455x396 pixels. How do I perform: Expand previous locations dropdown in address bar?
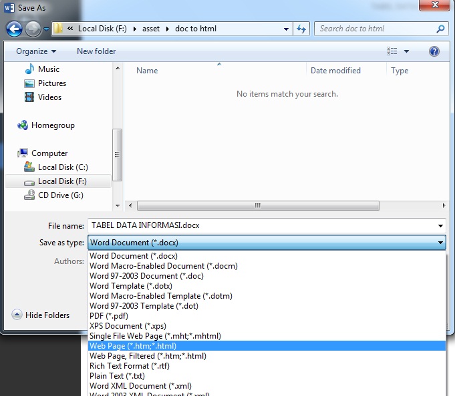[286, 29]
